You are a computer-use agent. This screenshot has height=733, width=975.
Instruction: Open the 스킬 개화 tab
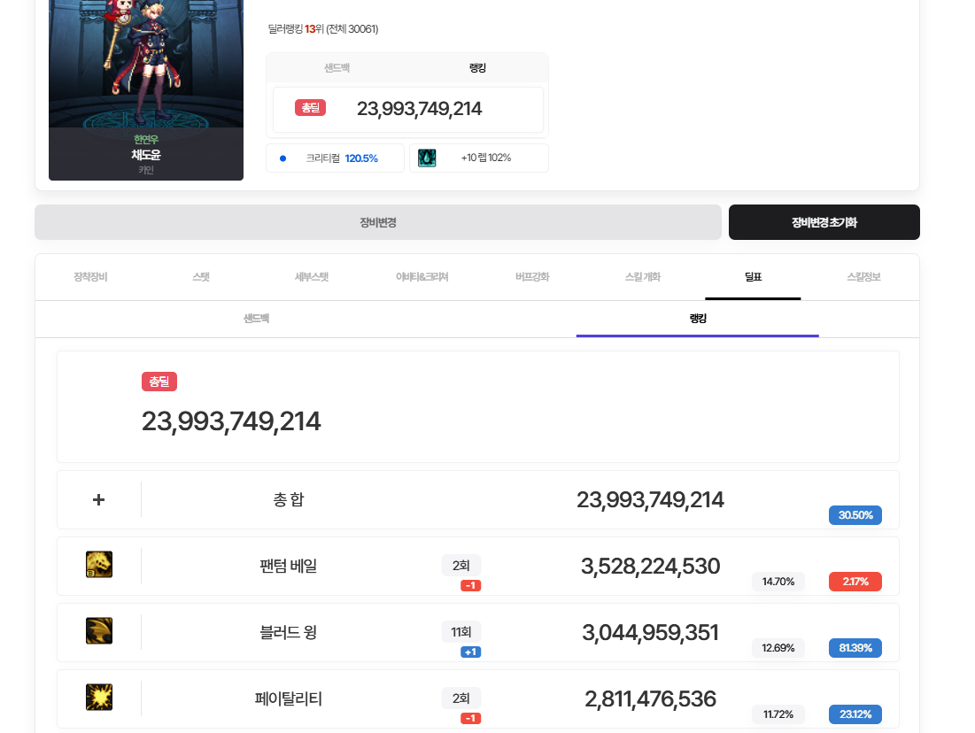coord(643,277)
